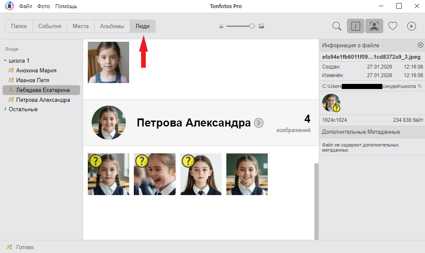Select Анохина Мария in the people list
Screen dimensions: 425x253
pos(36,71)
